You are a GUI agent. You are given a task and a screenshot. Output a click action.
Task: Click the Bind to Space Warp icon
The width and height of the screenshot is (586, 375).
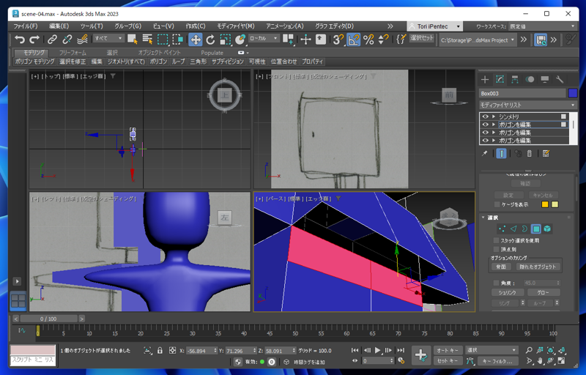click(x=82, y=40)
